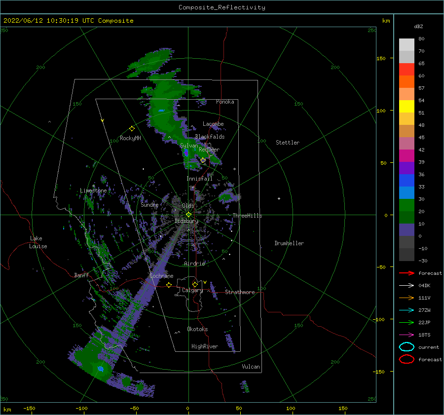Click the ThreeHills label

click(x=247, y=216)
